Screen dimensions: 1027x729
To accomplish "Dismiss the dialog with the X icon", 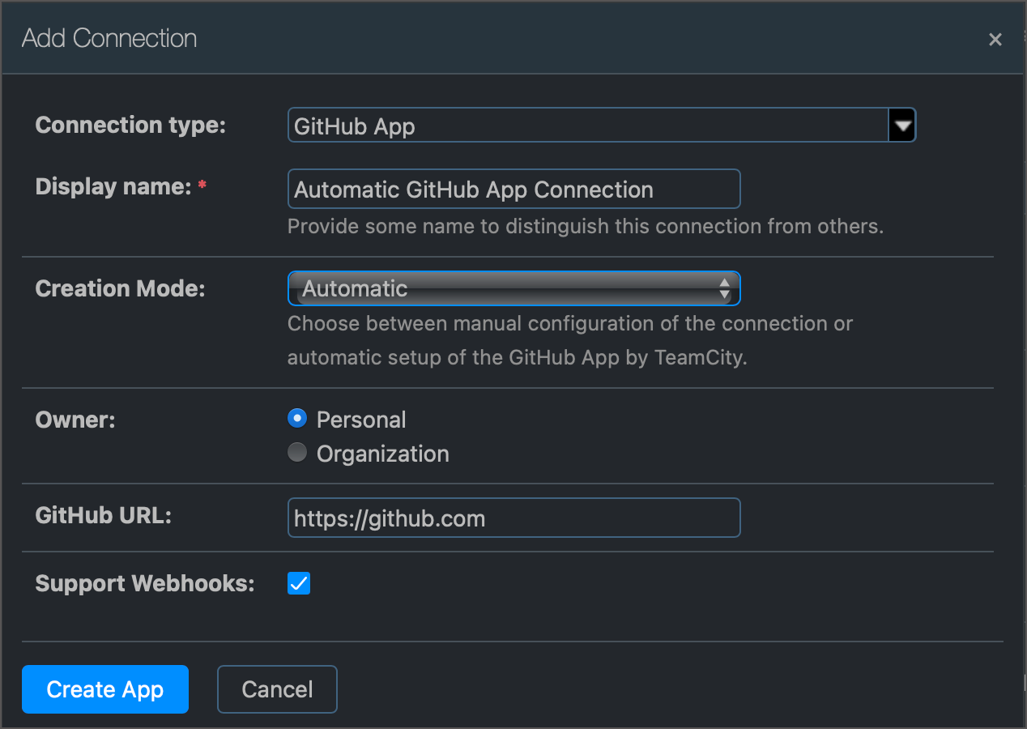I will coord(995,39).
